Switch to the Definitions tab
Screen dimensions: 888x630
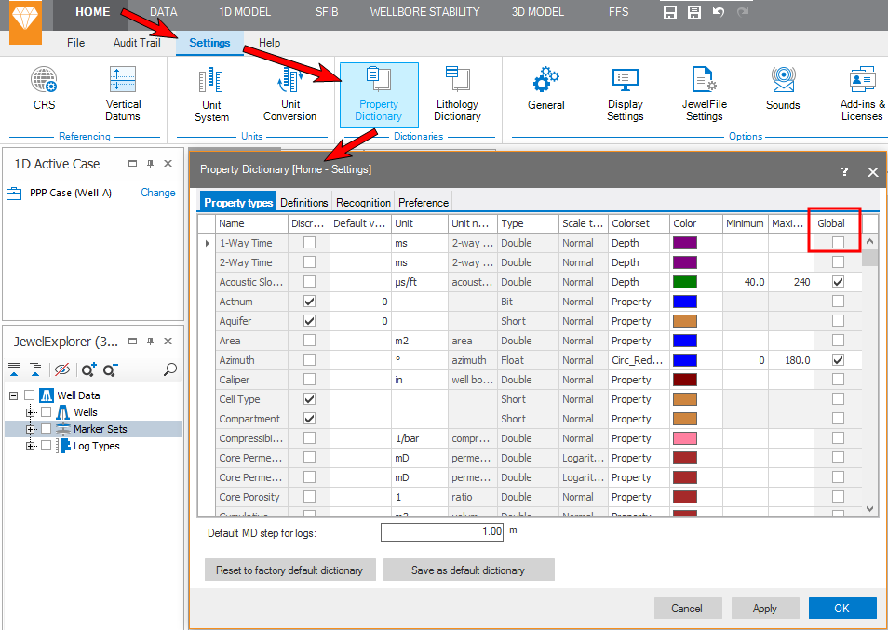click(x=303, y=203)
